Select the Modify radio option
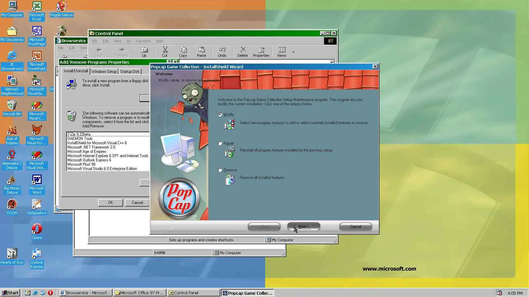 point(220,115)
